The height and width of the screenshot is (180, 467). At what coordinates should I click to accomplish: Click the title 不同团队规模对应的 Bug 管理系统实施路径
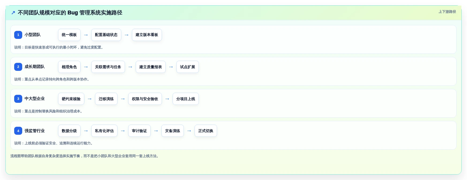coord(70,13)
